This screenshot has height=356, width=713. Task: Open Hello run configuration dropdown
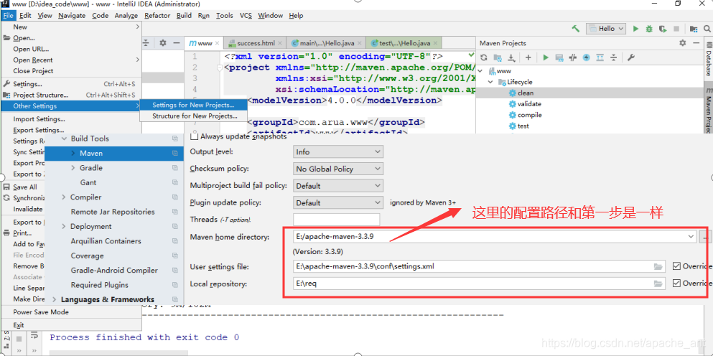606,29
